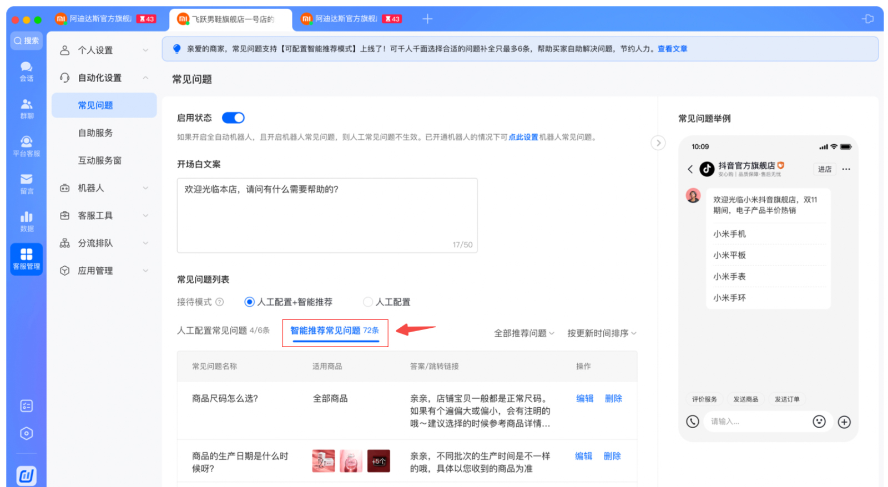Screen dimensions: 888x487
Task: Click the back arrow in phone preview
Action: click(x=690, y=169)
